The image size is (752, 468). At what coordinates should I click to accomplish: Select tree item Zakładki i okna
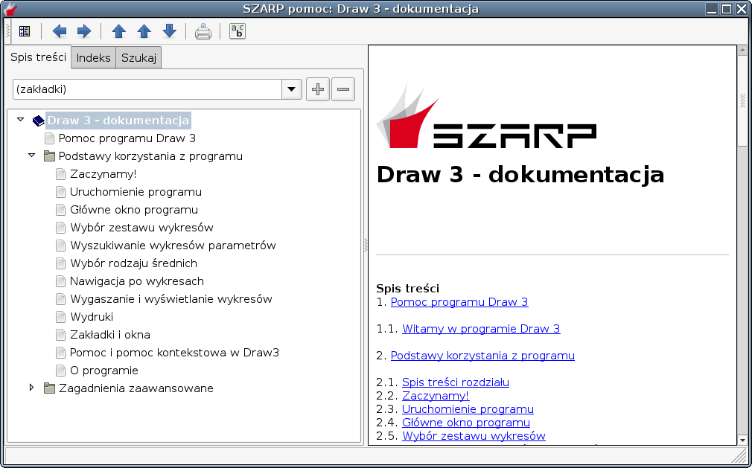[x=110, y=334]
